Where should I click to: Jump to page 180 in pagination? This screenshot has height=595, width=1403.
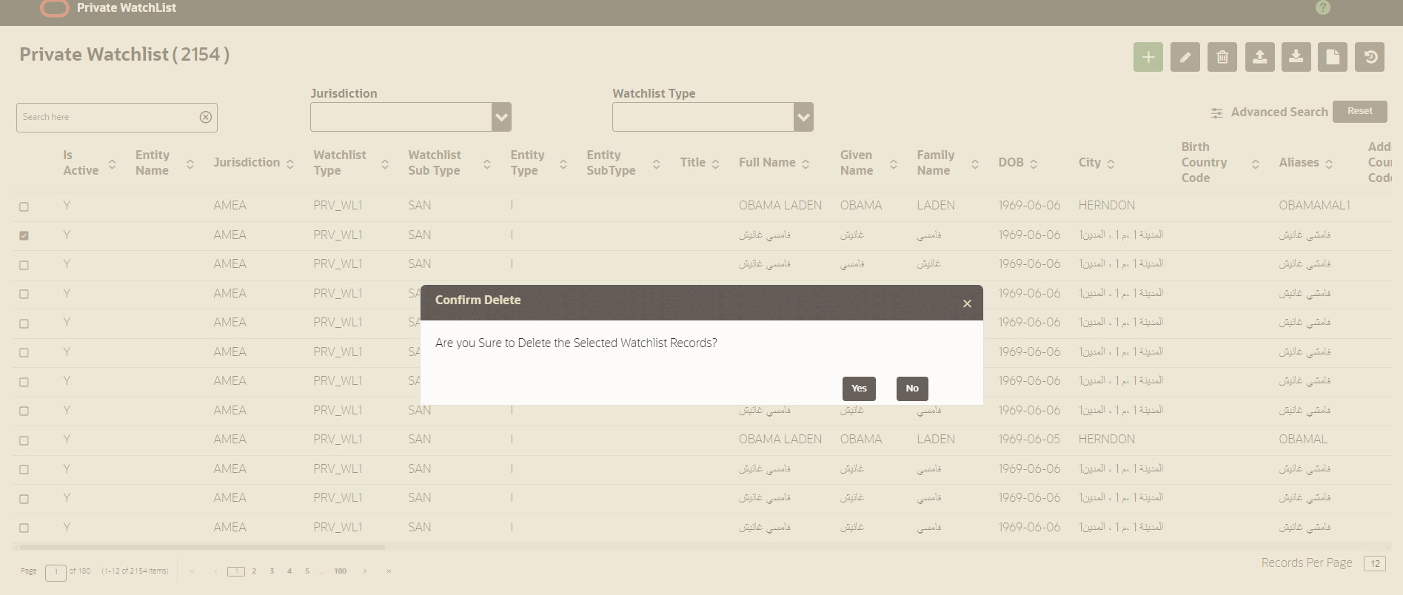click(x=340, y=571)
